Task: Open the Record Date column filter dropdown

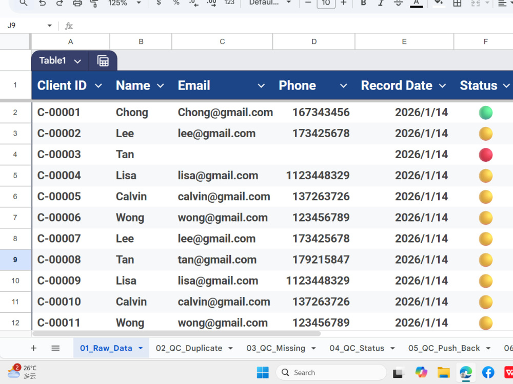Action: point(442,86)
